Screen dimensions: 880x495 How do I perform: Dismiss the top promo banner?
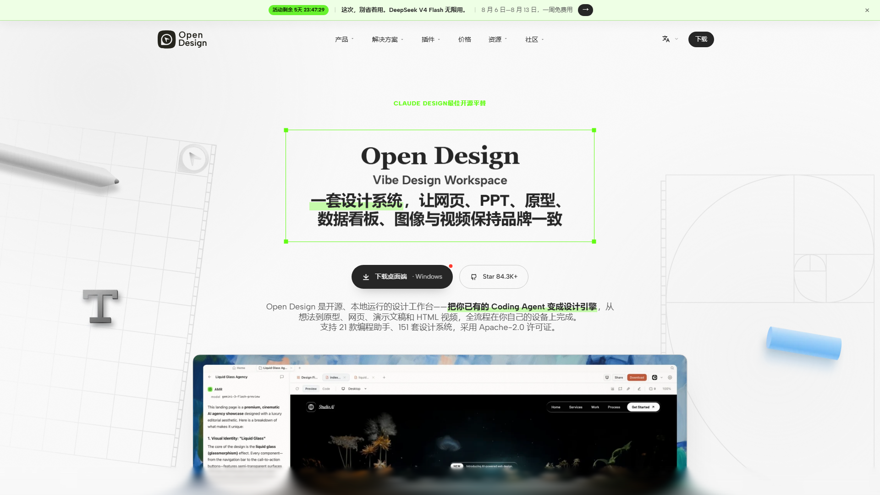click(867, 10)
